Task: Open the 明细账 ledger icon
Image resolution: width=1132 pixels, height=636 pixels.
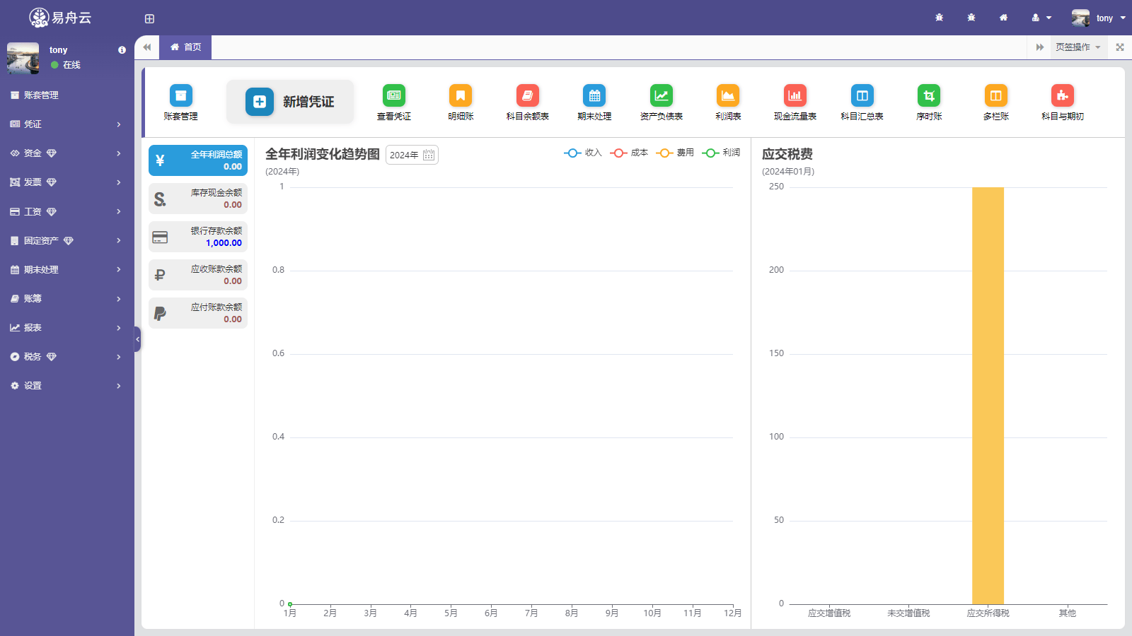Action: pos(461,96)
